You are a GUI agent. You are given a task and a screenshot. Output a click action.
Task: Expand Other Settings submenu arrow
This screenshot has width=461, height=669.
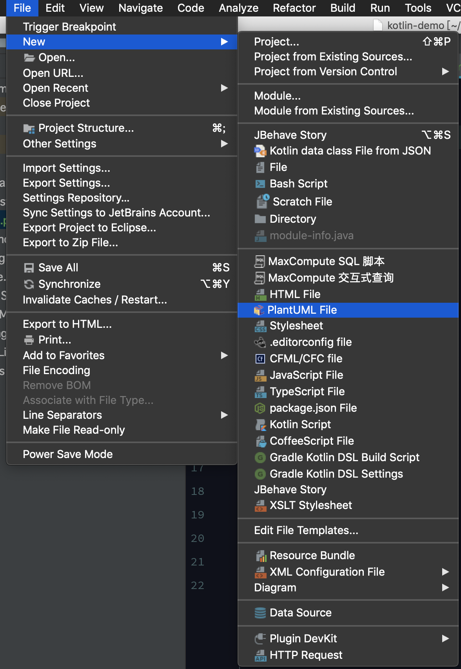click(224, 144)
